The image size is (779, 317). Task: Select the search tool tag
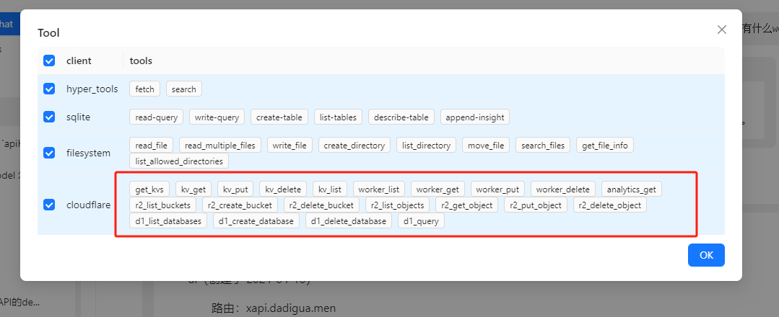(184, 89)
